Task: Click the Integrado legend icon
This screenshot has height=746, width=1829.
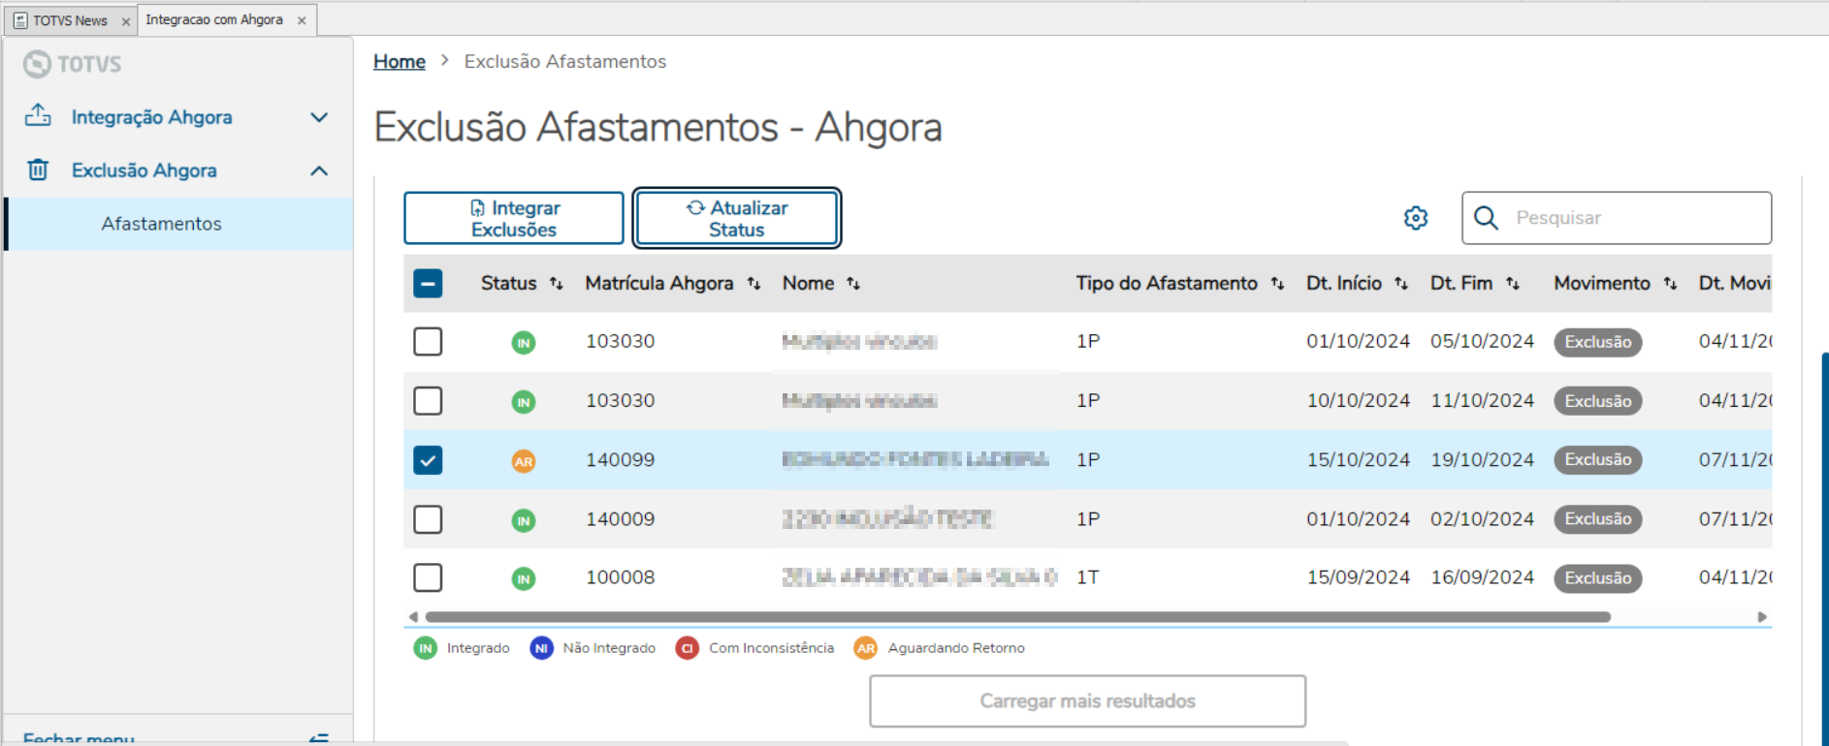Action: pos(426,648)
